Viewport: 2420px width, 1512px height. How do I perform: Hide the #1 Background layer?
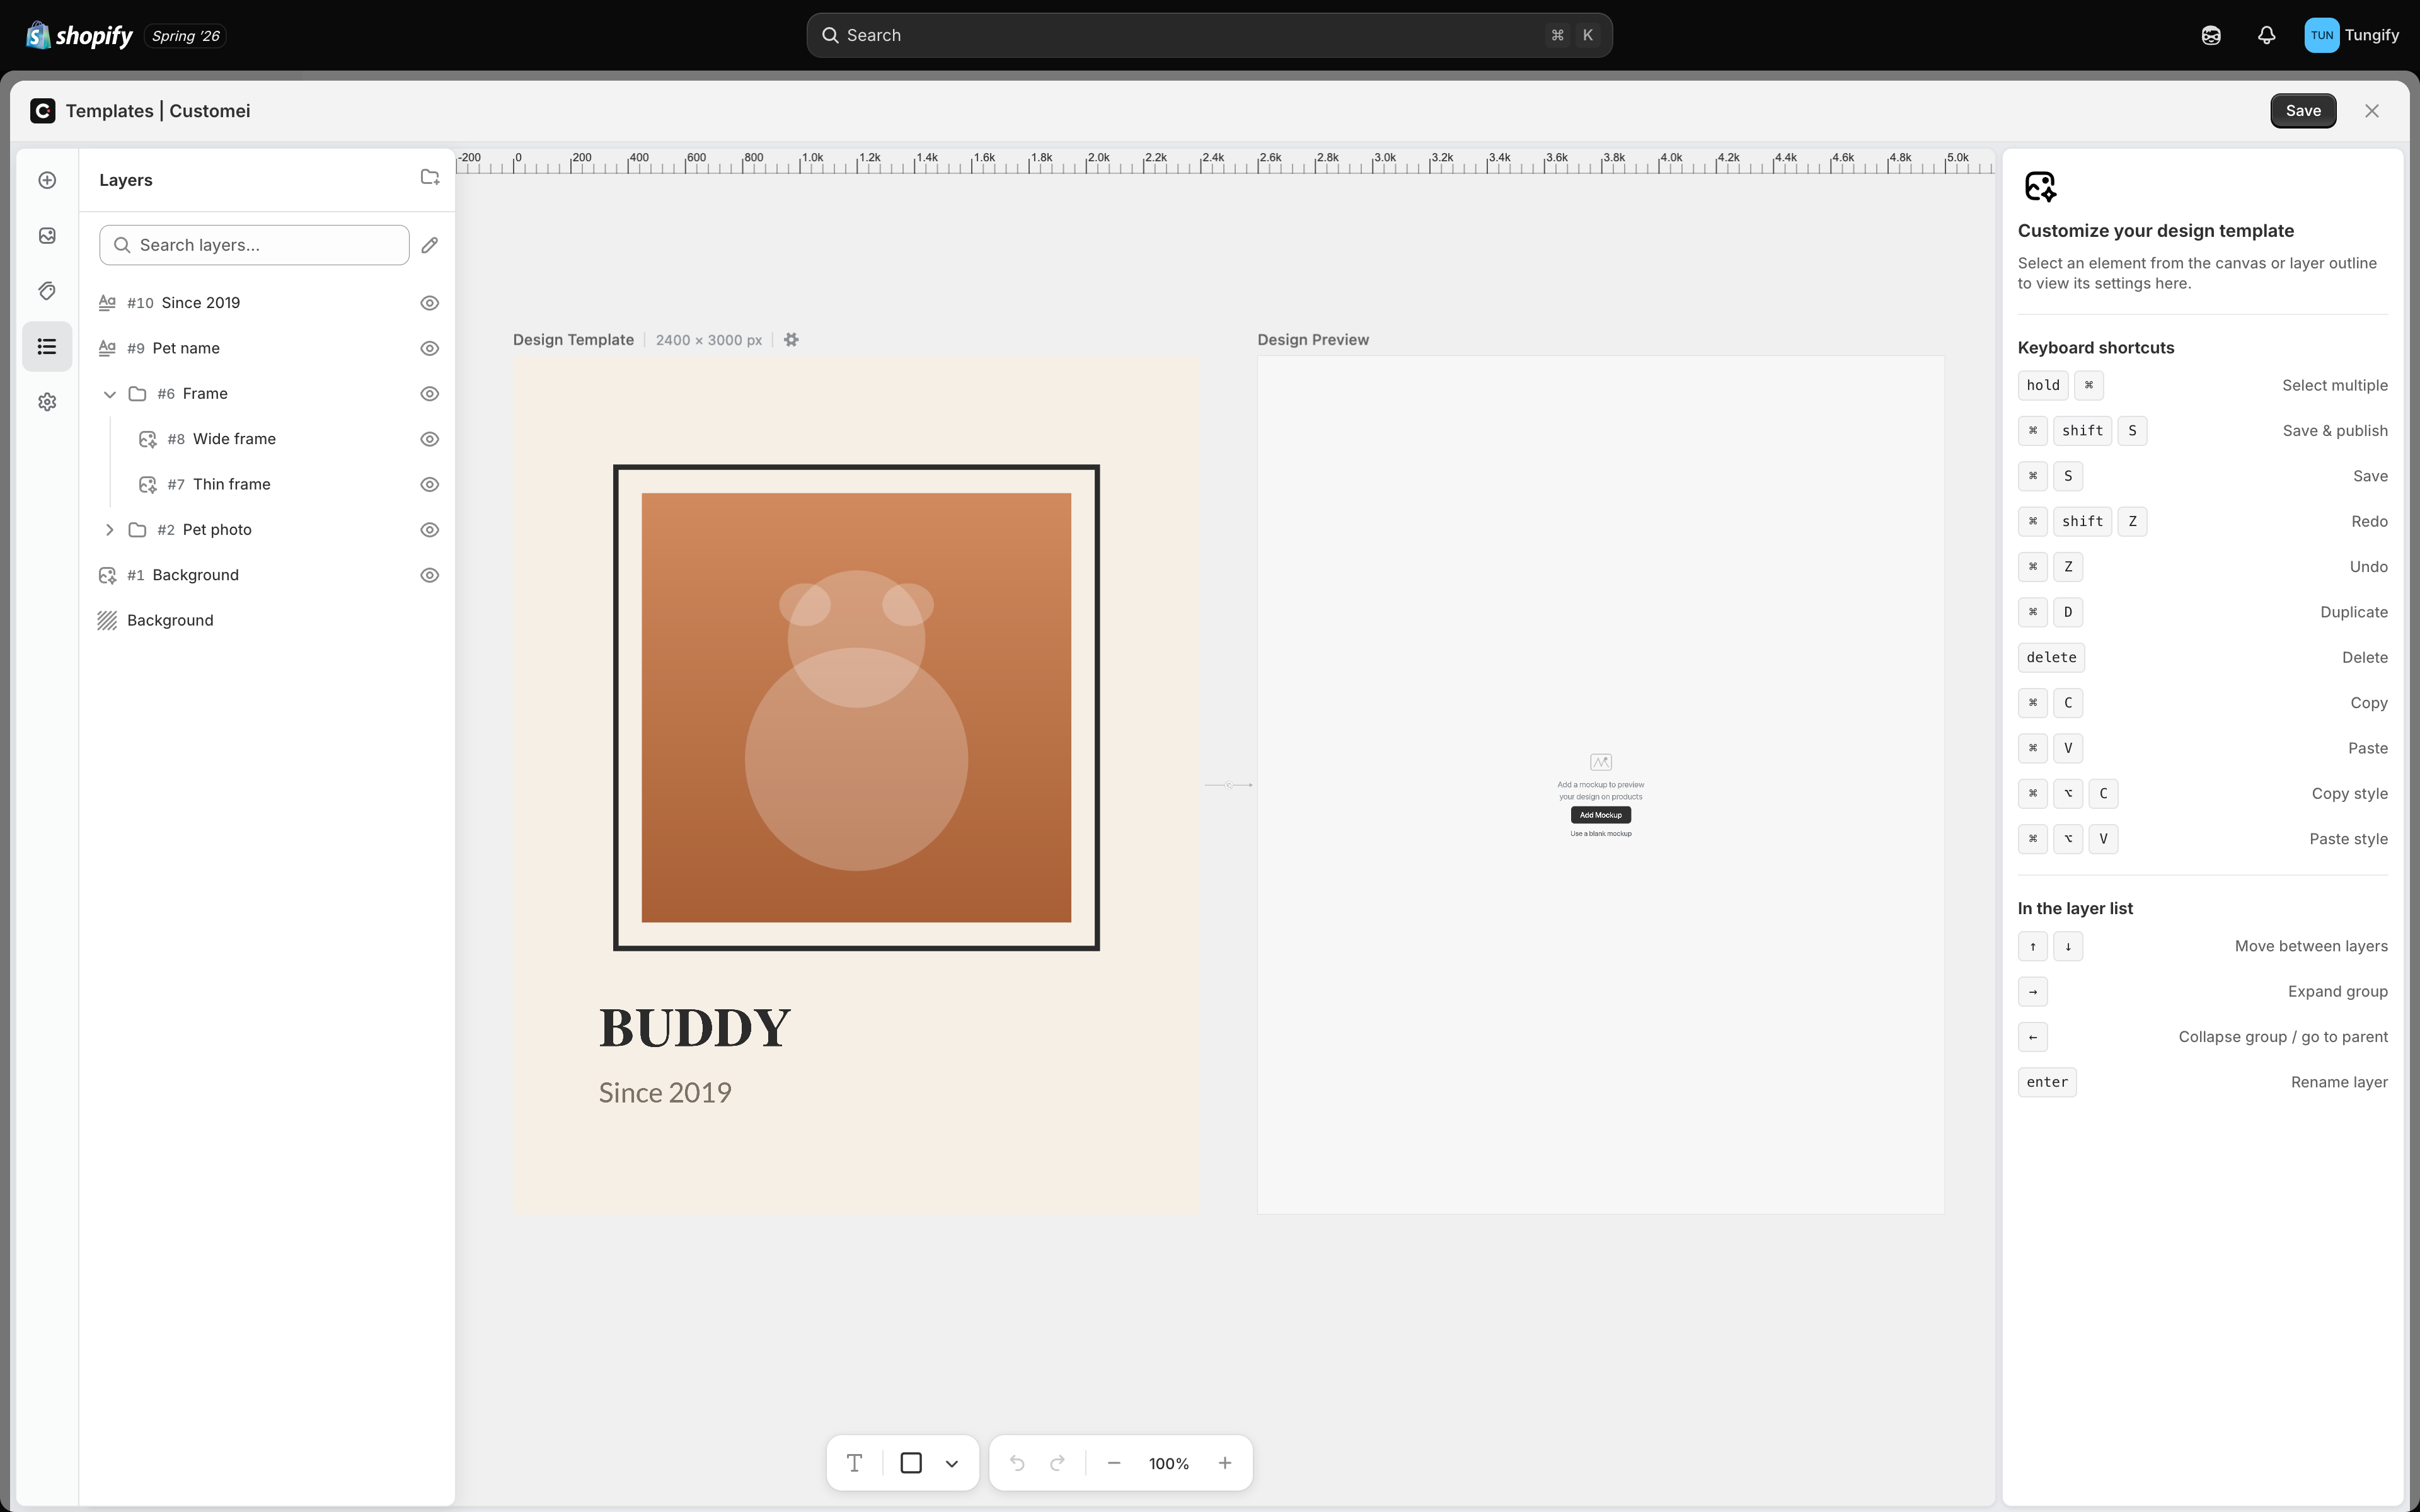(430, 575)
